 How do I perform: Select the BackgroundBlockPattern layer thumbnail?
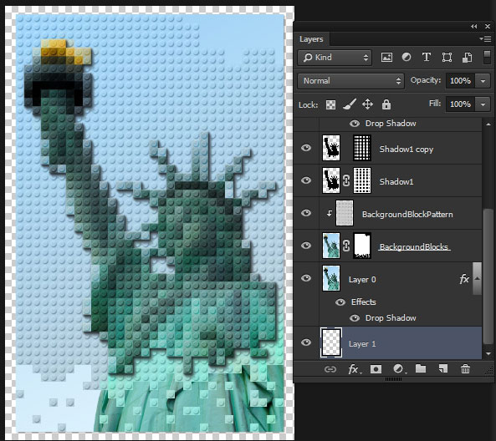344,213
